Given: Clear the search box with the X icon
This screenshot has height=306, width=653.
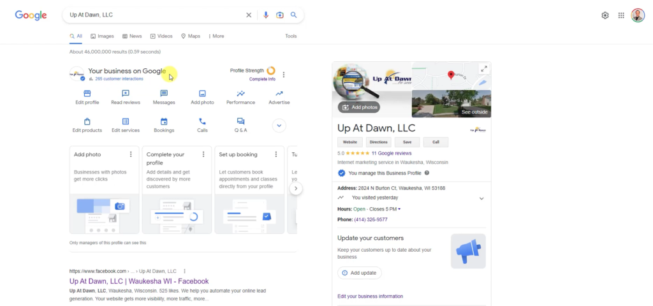Looking at the screenshot, I should (249, 15).
